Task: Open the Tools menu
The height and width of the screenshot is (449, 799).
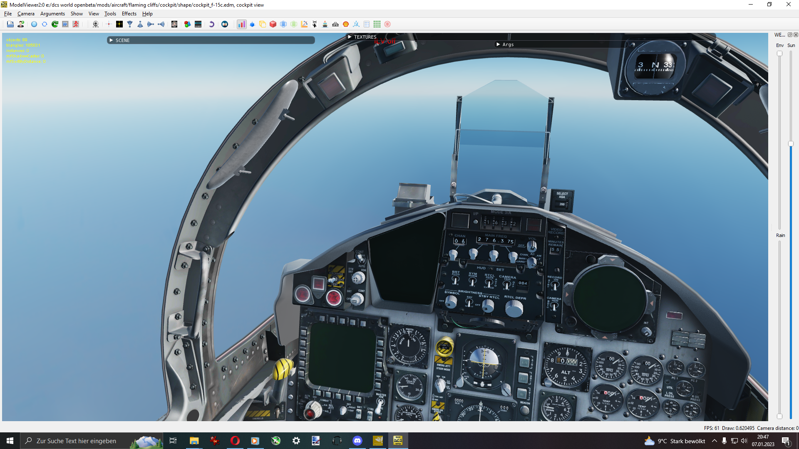Action: pos(110,14)
